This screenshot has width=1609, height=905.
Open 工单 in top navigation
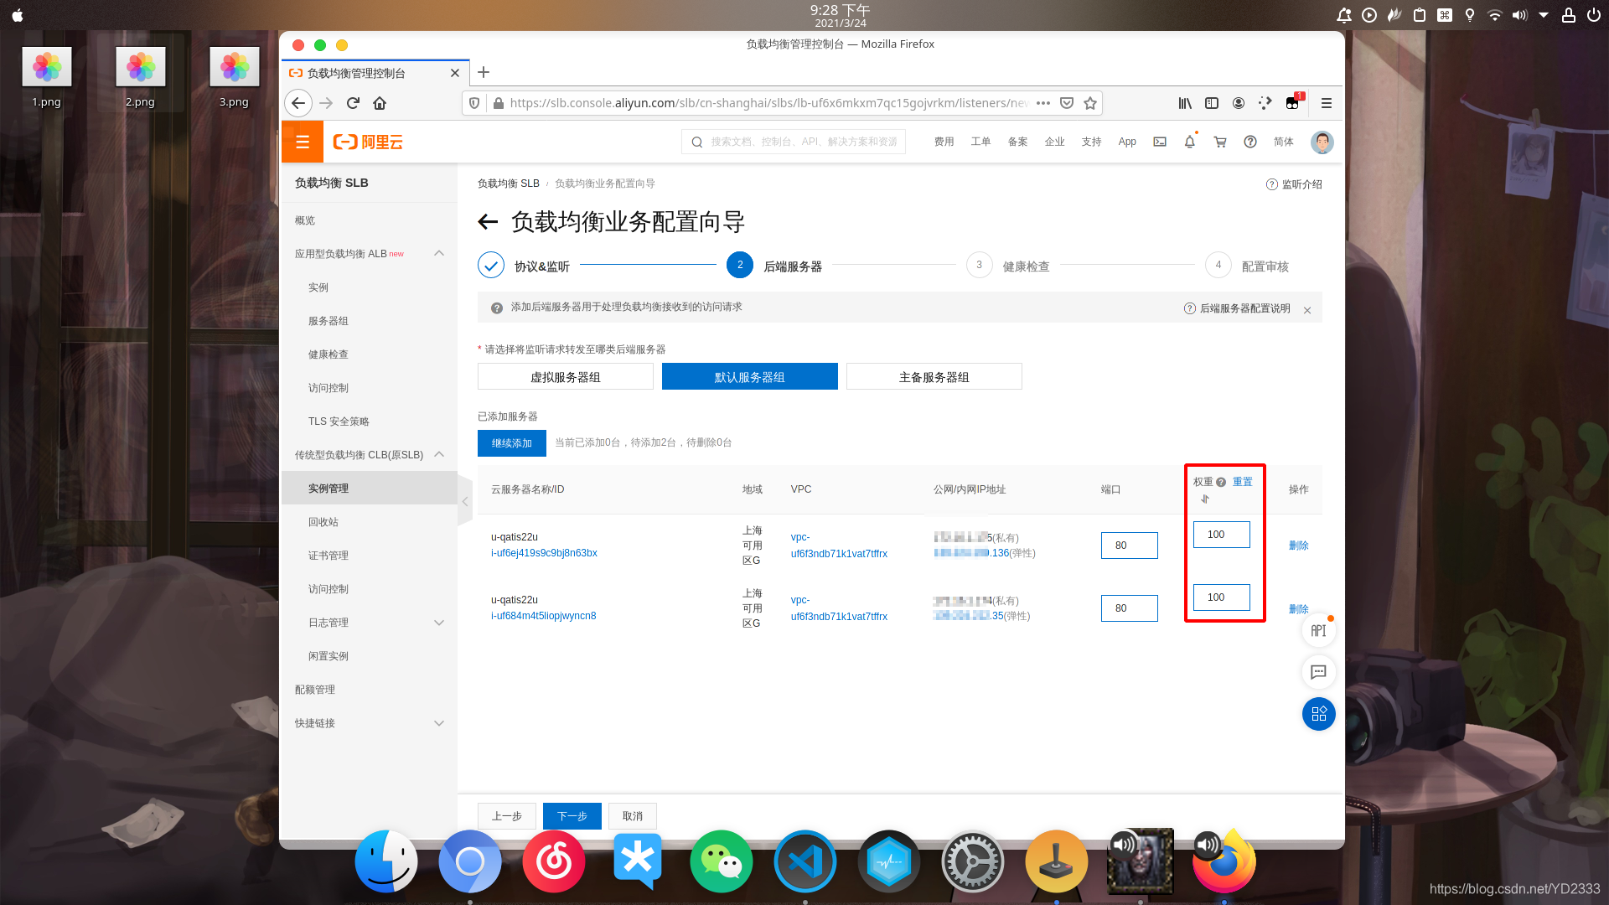pos(981,142)
